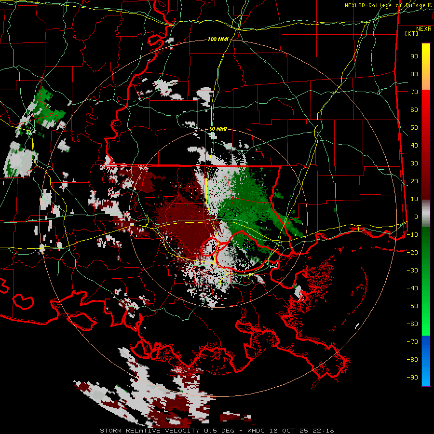The height and width of the screenshot is (434, 434).
Task: Click the NEXLAB-College of DuPage credit text
Action: (x=388, y=5)
